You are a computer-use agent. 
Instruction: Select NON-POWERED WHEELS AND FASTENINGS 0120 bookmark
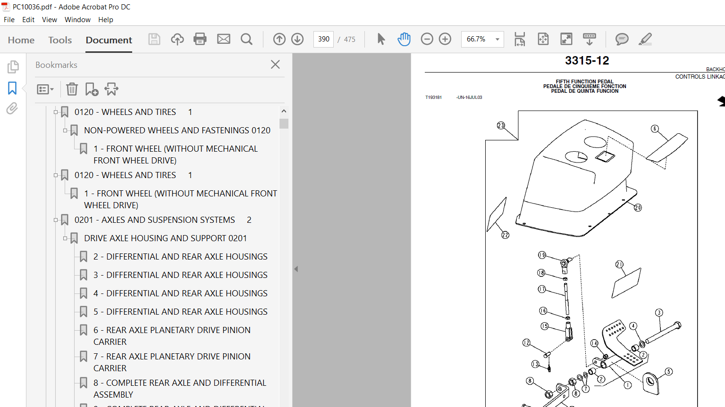click(177, 130)
